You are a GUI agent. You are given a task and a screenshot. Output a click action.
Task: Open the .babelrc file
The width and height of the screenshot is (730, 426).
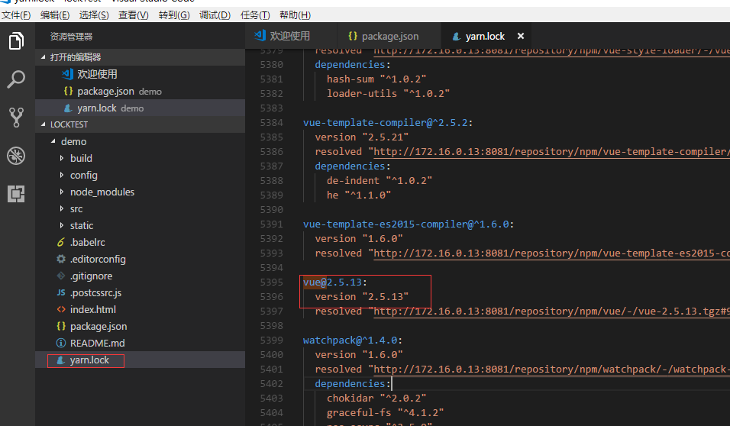coord(141,242)
